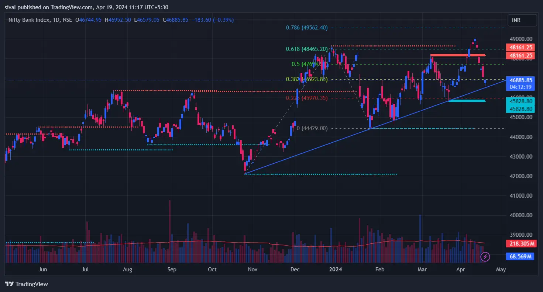Select the thick cyan horizontal support line
543x292 pixels.
[467, 101]
